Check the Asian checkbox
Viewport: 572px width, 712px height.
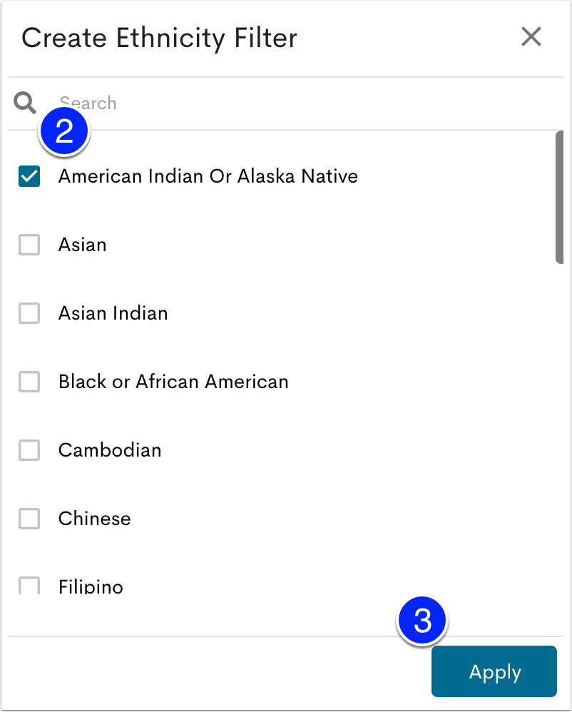(x=29, y=245)
